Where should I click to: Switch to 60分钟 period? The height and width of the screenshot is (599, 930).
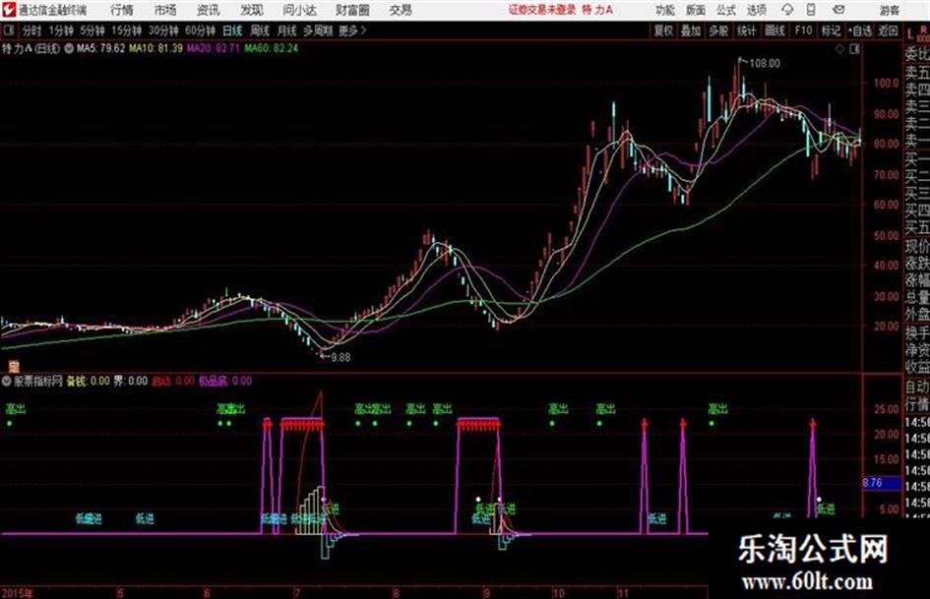click(x=201, y=30)
